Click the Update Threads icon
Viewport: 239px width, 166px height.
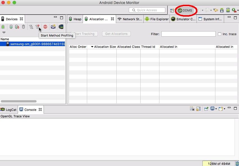pyautogui.click(x=31, y=27)
